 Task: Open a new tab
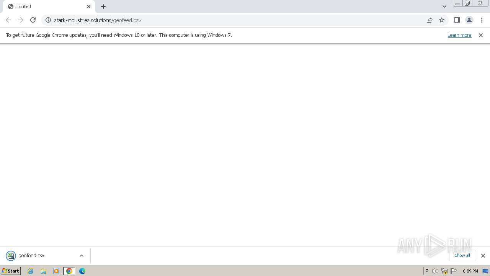103,7
